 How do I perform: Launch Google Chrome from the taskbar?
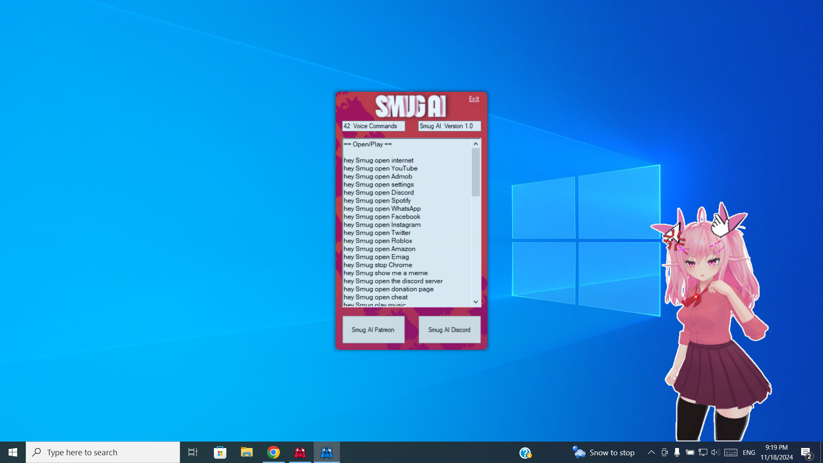click(x=273, y=452)
